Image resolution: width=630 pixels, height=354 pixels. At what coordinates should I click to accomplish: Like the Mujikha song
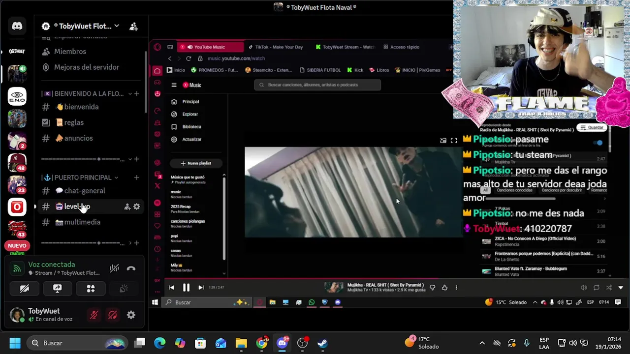click(444, 288)
